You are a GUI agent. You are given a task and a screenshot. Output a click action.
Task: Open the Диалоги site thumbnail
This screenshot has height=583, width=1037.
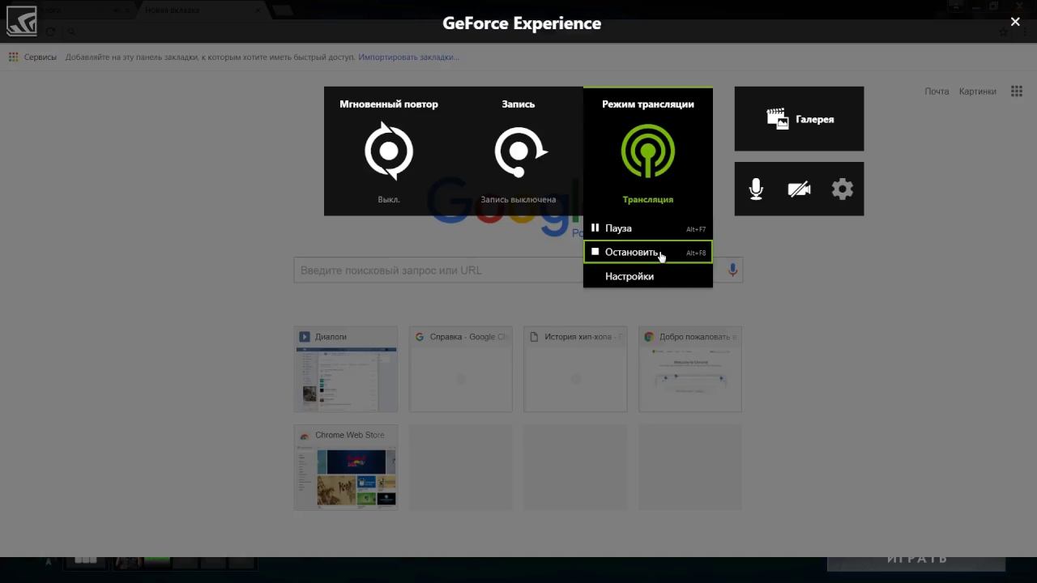[346, 369]
